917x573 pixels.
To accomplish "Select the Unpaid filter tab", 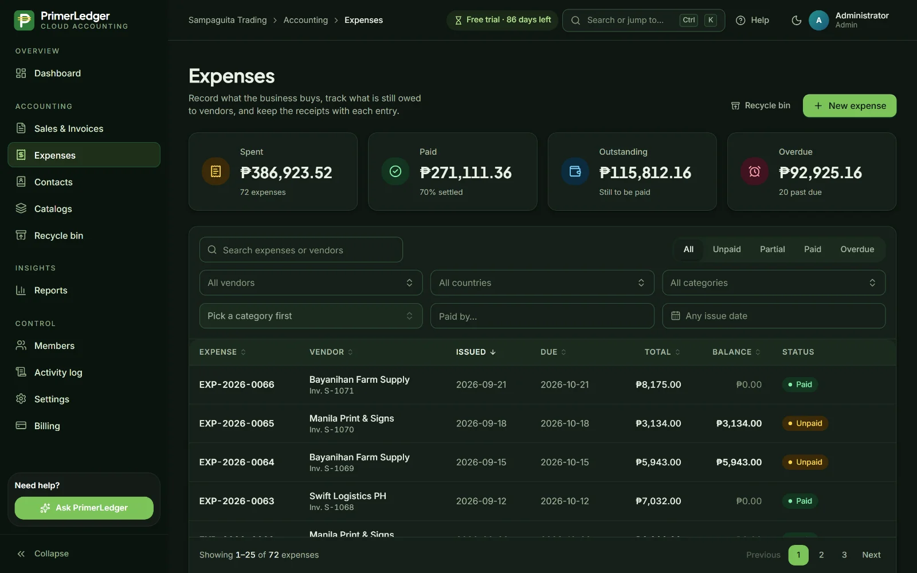I will [x=727, y=249].
